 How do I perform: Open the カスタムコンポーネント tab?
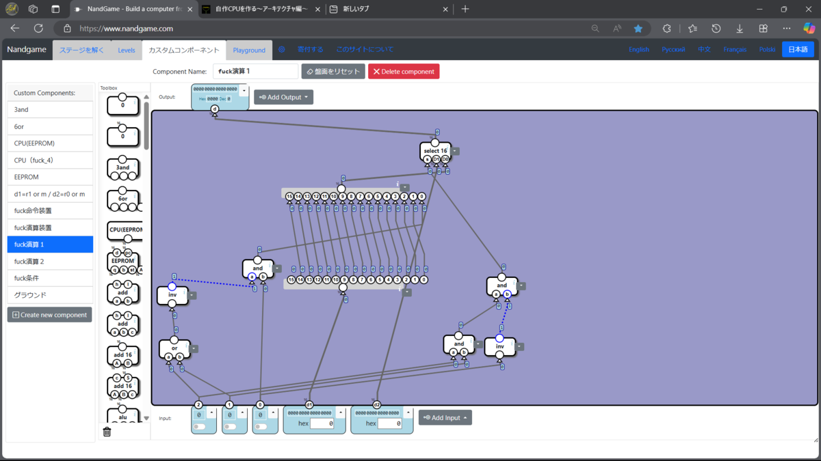tap(184, 50)
